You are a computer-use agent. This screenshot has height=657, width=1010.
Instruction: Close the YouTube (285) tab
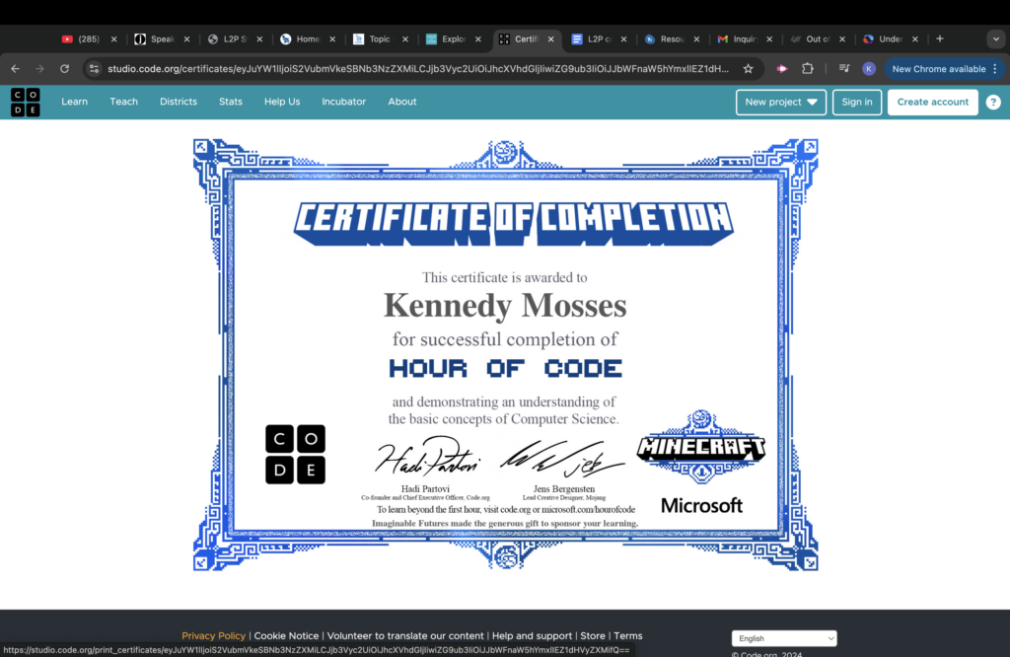coord(114,39)
